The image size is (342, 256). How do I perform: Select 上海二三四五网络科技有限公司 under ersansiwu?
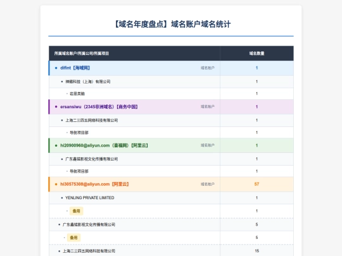(x=92, y=120)
